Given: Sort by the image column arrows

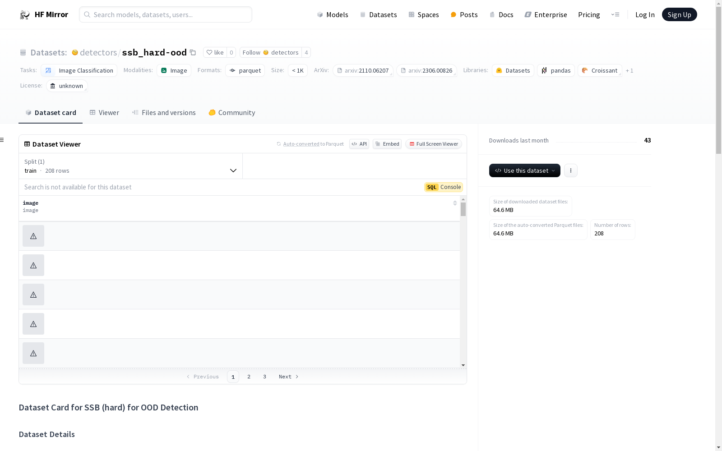Looking at the screenshot, I should [x=455, y=203].
